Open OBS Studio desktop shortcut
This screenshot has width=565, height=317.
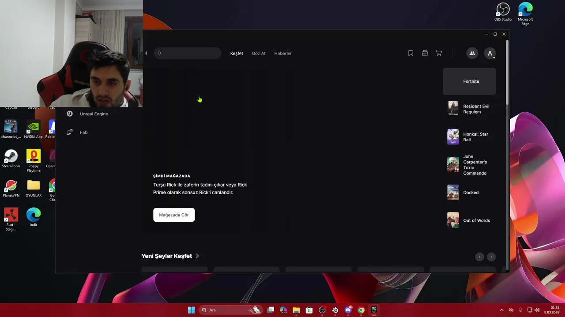(x=503, y=12)
